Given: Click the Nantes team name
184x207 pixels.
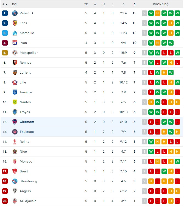Looking at the screenshot, I should 25,102.
